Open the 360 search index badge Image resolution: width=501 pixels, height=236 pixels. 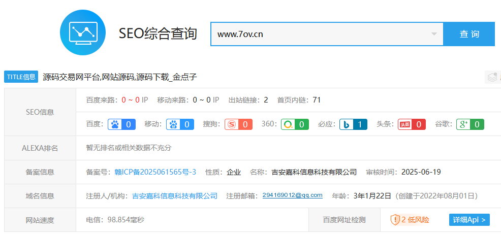(295, 124)
